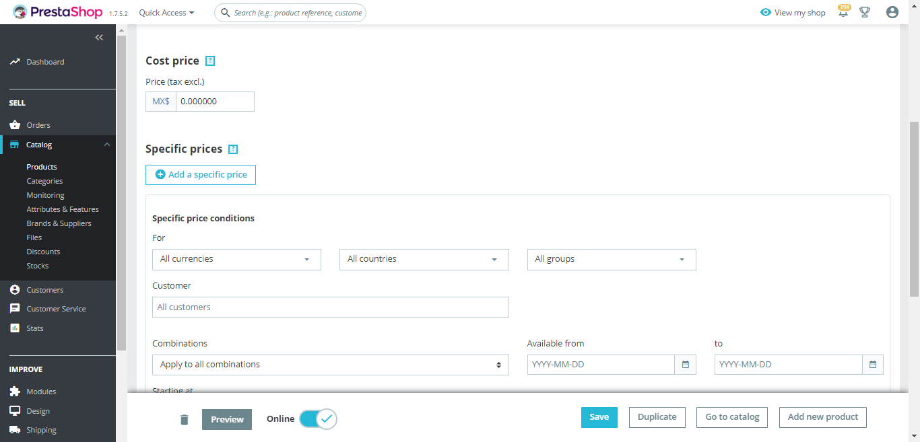Click Add new product button

[823, 417]
